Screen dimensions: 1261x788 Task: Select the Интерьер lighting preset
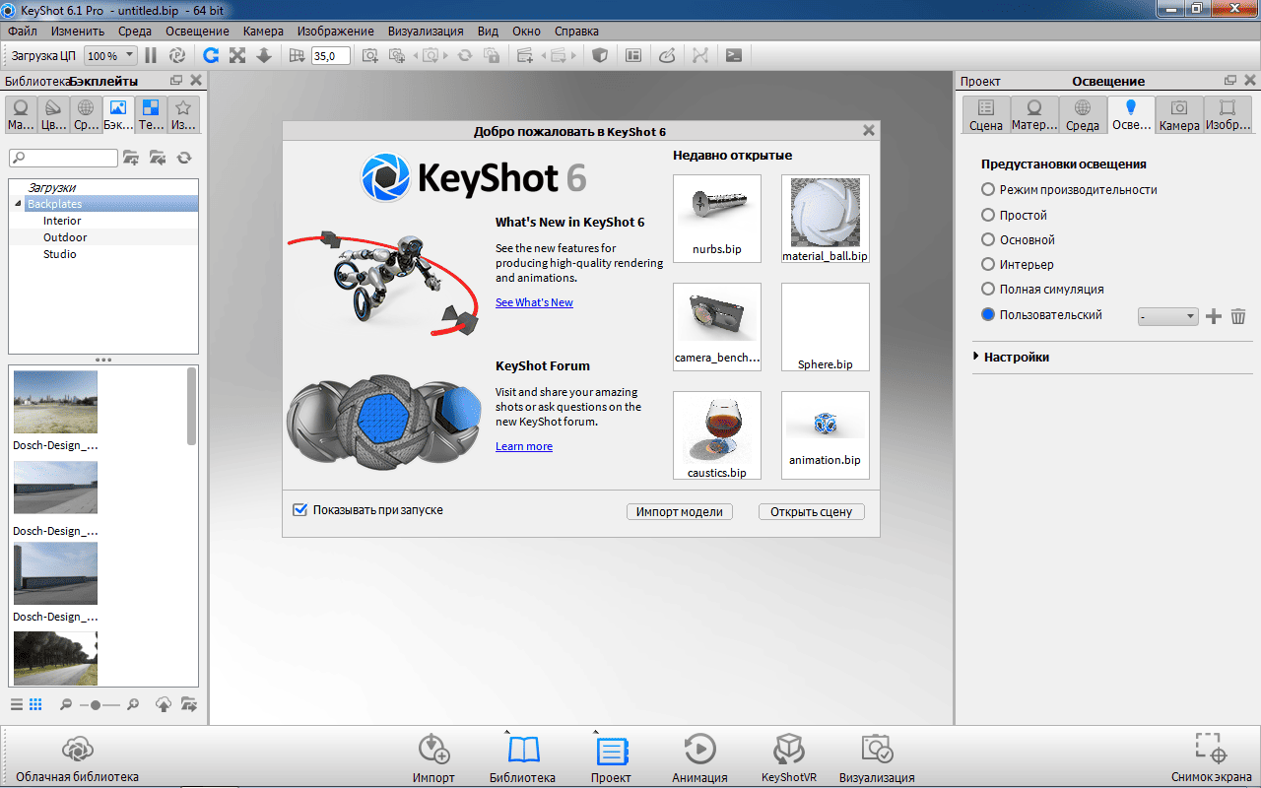pos(1018,264)
